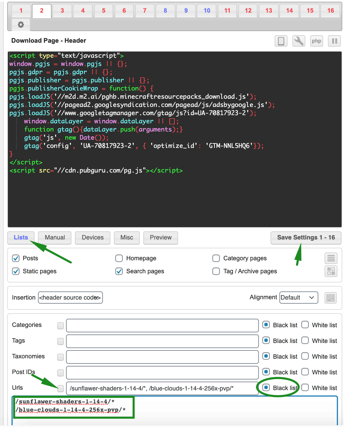This screenshot has height=427, width=344.
Task: Select White list for Taxonomies
Action: [305, 356]
